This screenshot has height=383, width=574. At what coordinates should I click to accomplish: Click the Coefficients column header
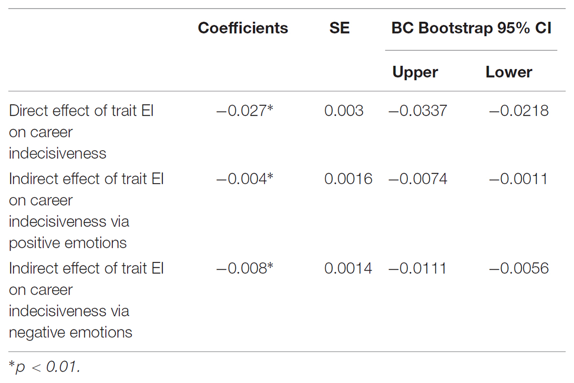point(243,28)
